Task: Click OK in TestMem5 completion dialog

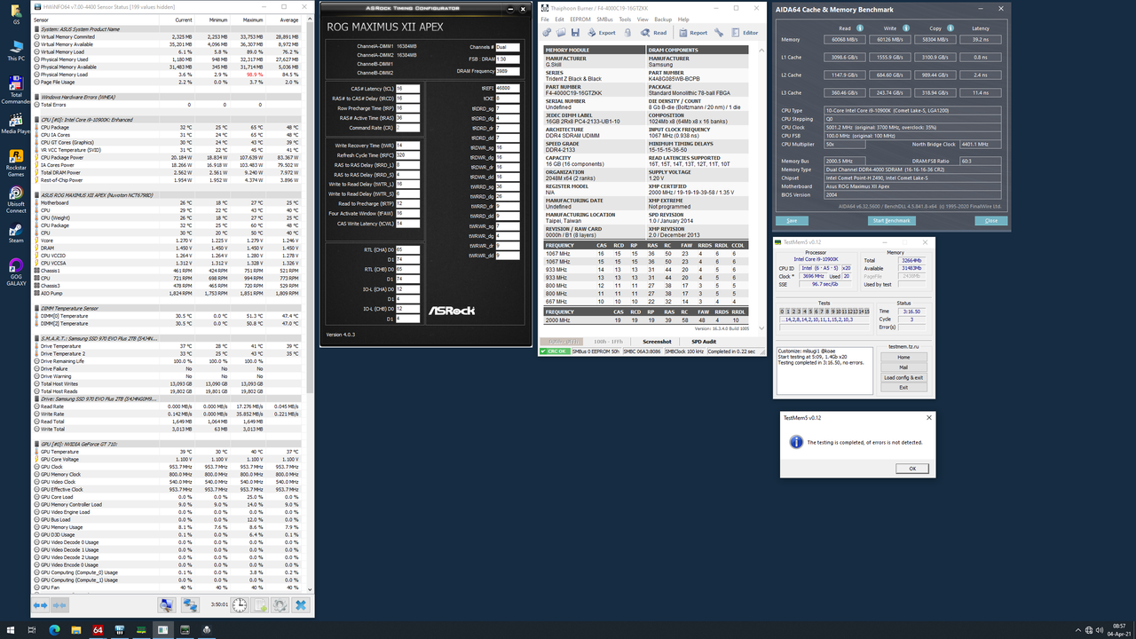Action: (911, 469)
